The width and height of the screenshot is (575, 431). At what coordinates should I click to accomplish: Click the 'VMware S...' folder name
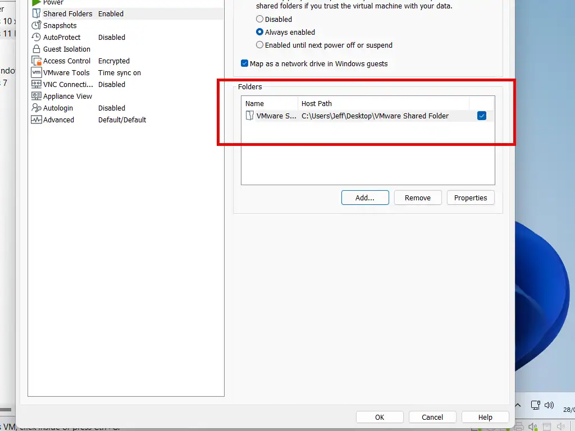(276, 116)
